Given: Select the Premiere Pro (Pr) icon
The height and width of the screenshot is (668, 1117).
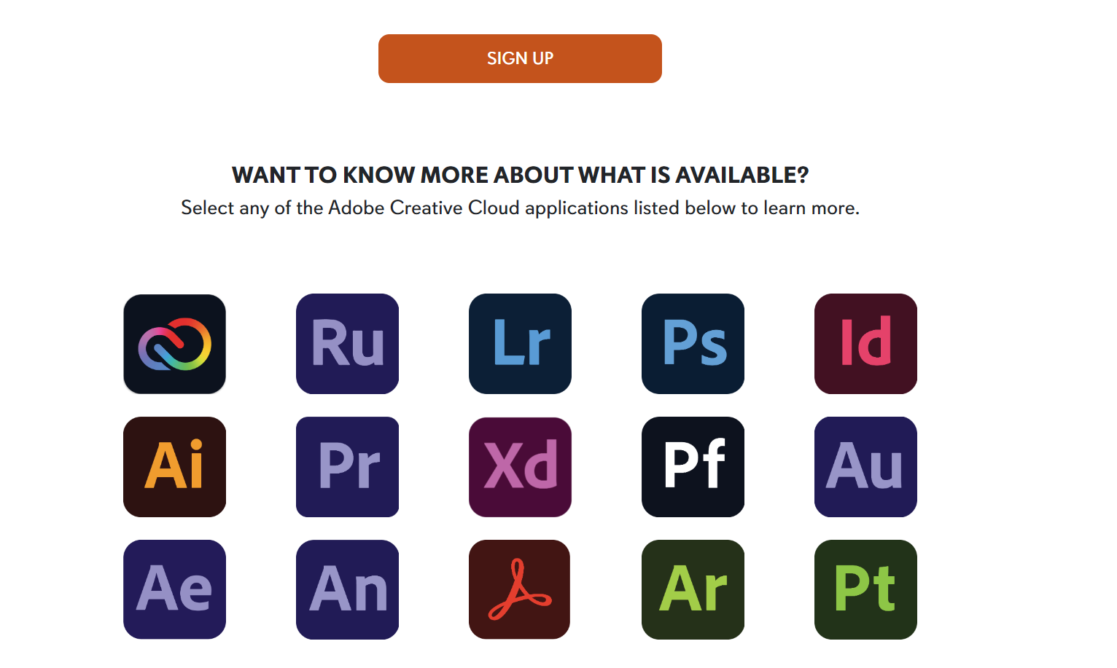Looking at the screenshot, I should click(347, 467).
